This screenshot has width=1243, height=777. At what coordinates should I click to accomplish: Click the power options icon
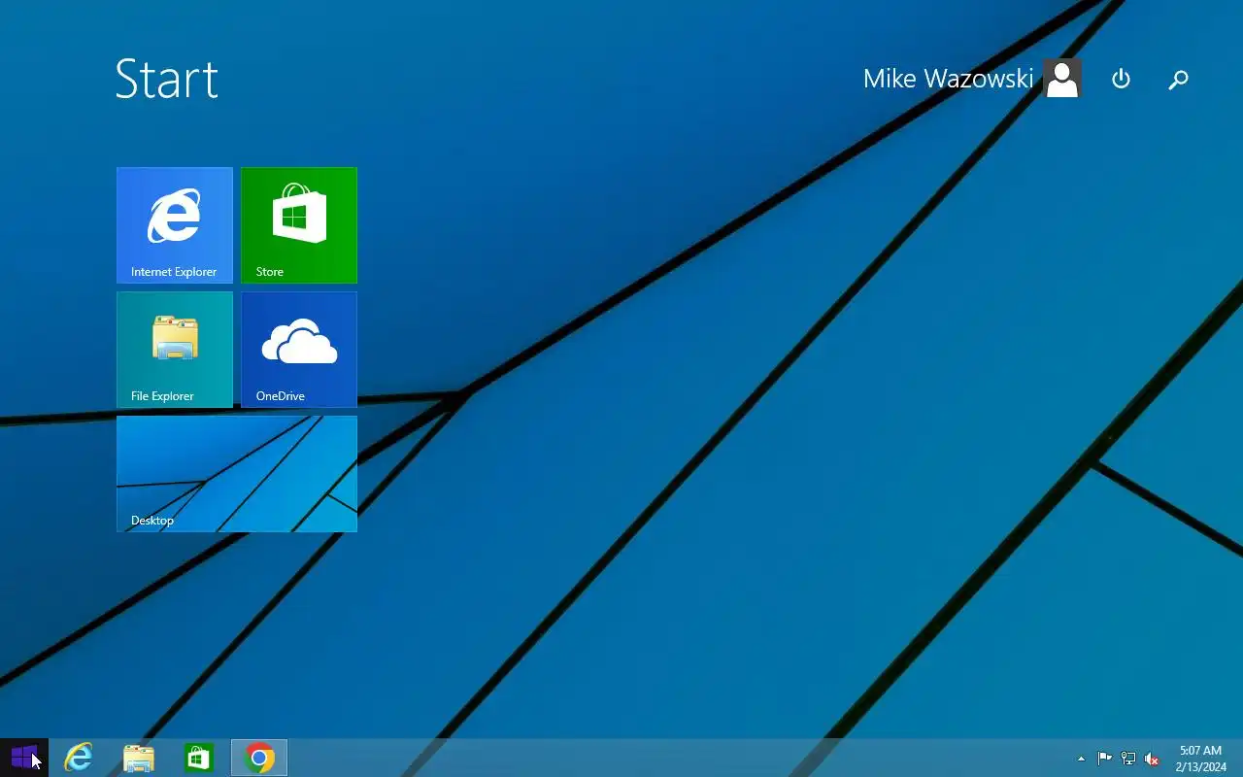tap(1121, 79)
